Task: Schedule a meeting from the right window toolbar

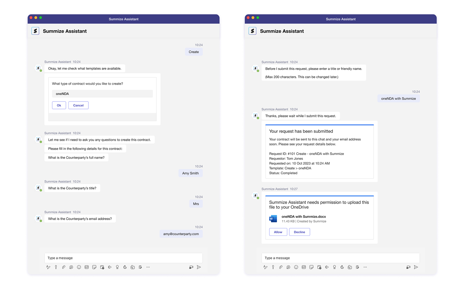Action: point(319,267)
